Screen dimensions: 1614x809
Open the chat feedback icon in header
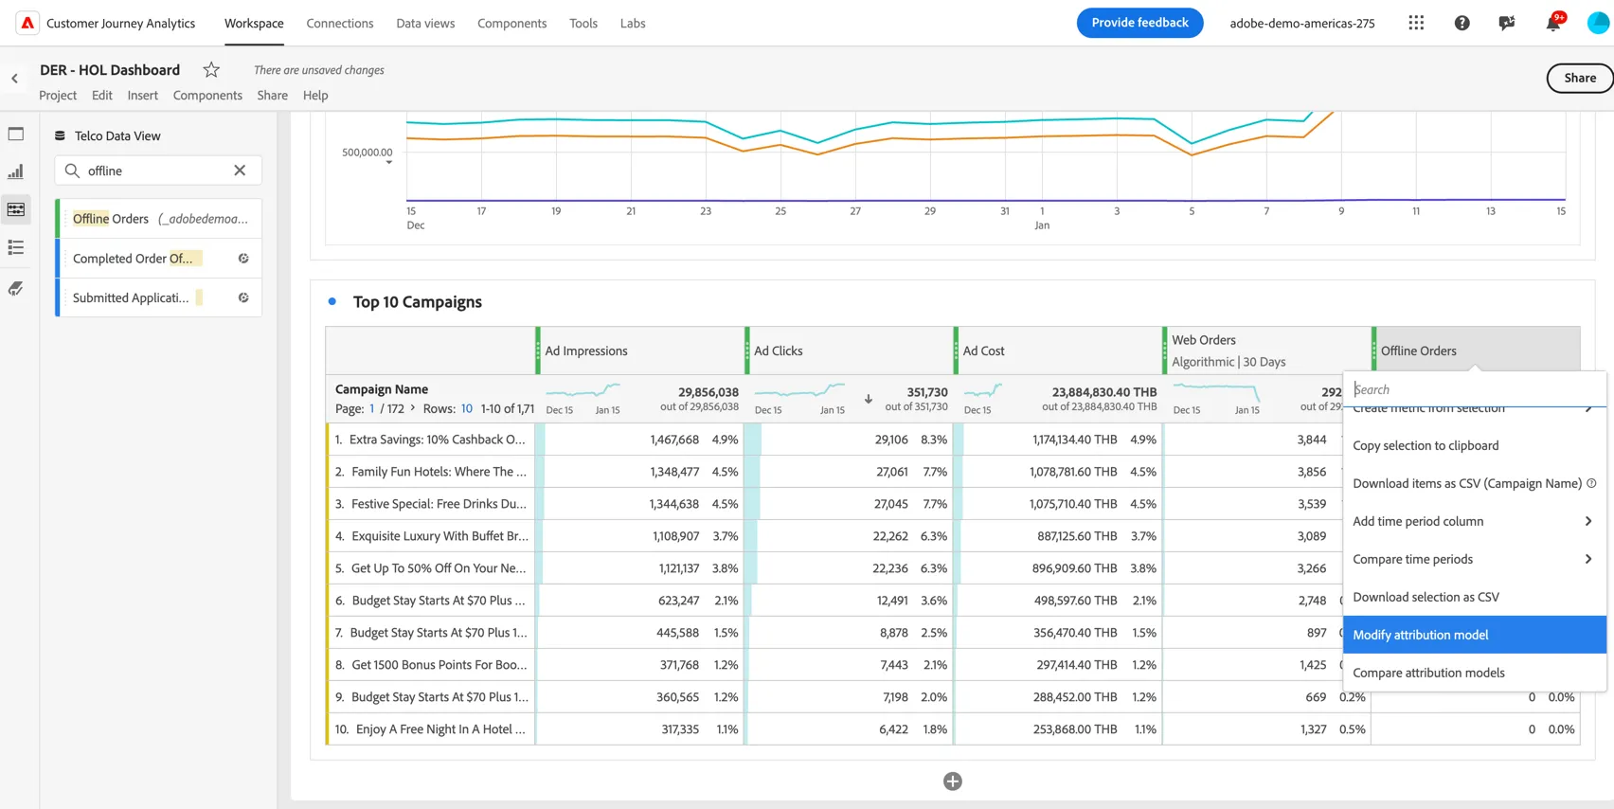1507,23
